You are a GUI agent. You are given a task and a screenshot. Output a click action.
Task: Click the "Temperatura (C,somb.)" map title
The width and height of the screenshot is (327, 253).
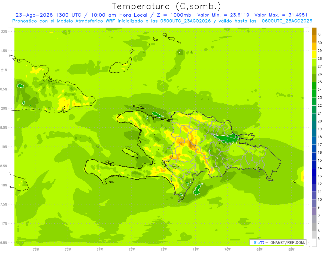[166, 6]
